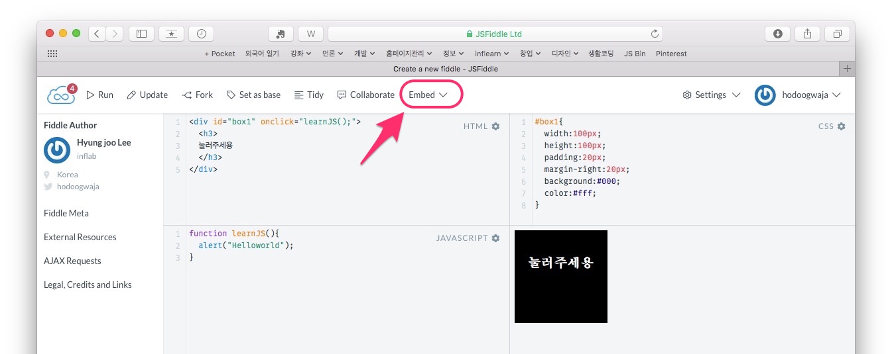This screenshot has height=354, width=892.
Task: Click Set as base
Action: (x=253, y=95)
